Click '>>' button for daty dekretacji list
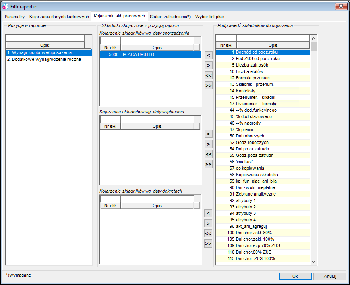Screen dimensions: 350x285 (x=208, y=243)
